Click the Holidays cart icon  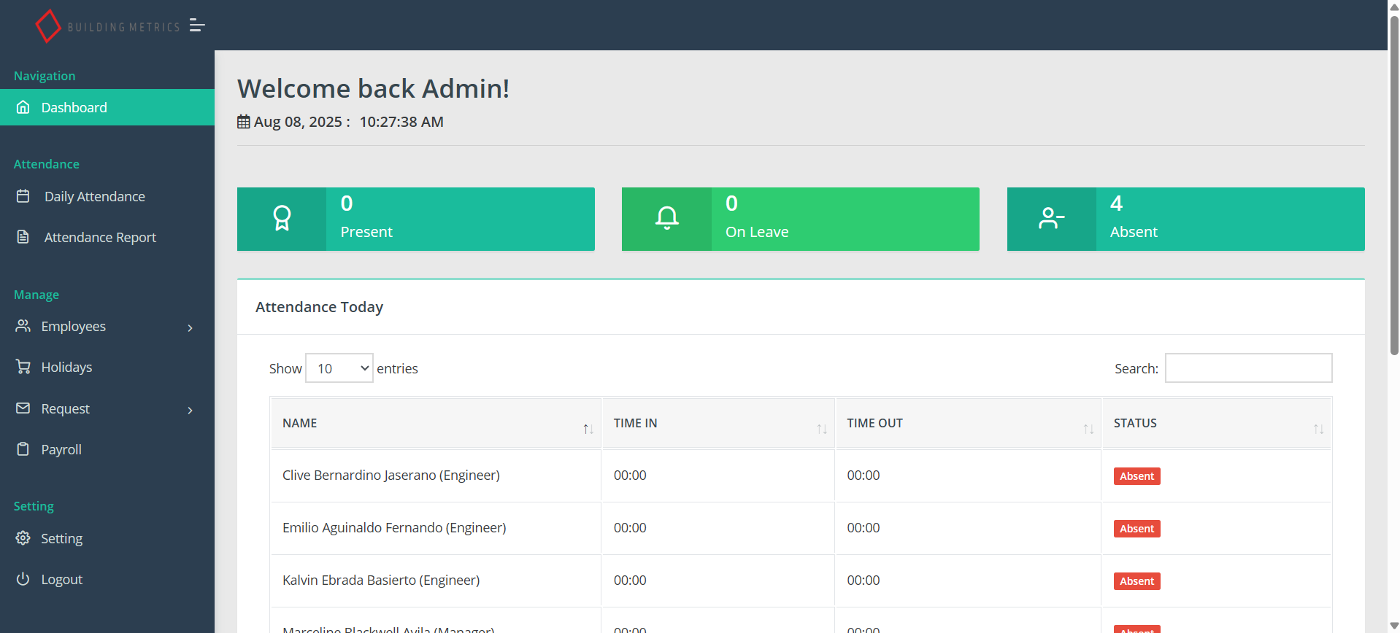click(23, 367)
